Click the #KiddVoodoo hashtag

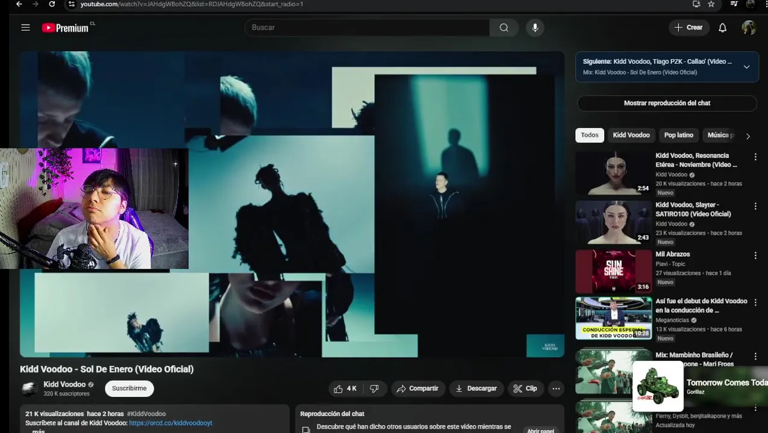[146, 414]
